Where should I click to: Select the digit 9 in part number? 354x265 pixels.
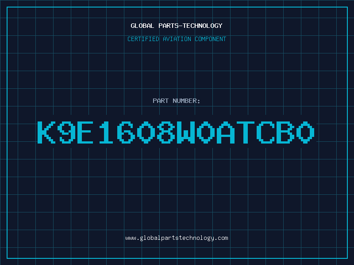[66, 132]
